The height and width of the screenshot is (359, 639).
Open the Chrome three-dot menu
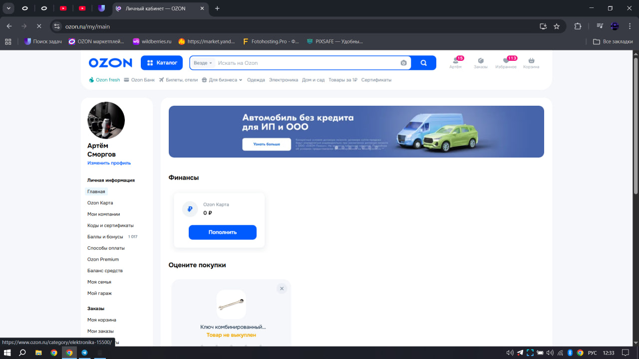tap(630, 26)
